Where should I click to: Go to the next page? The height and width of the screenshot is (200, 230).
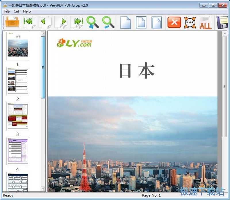point(61,22)
